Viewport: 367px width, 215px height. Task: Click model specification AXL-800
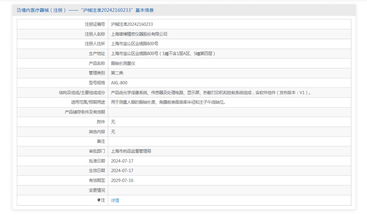click(119, 83)
